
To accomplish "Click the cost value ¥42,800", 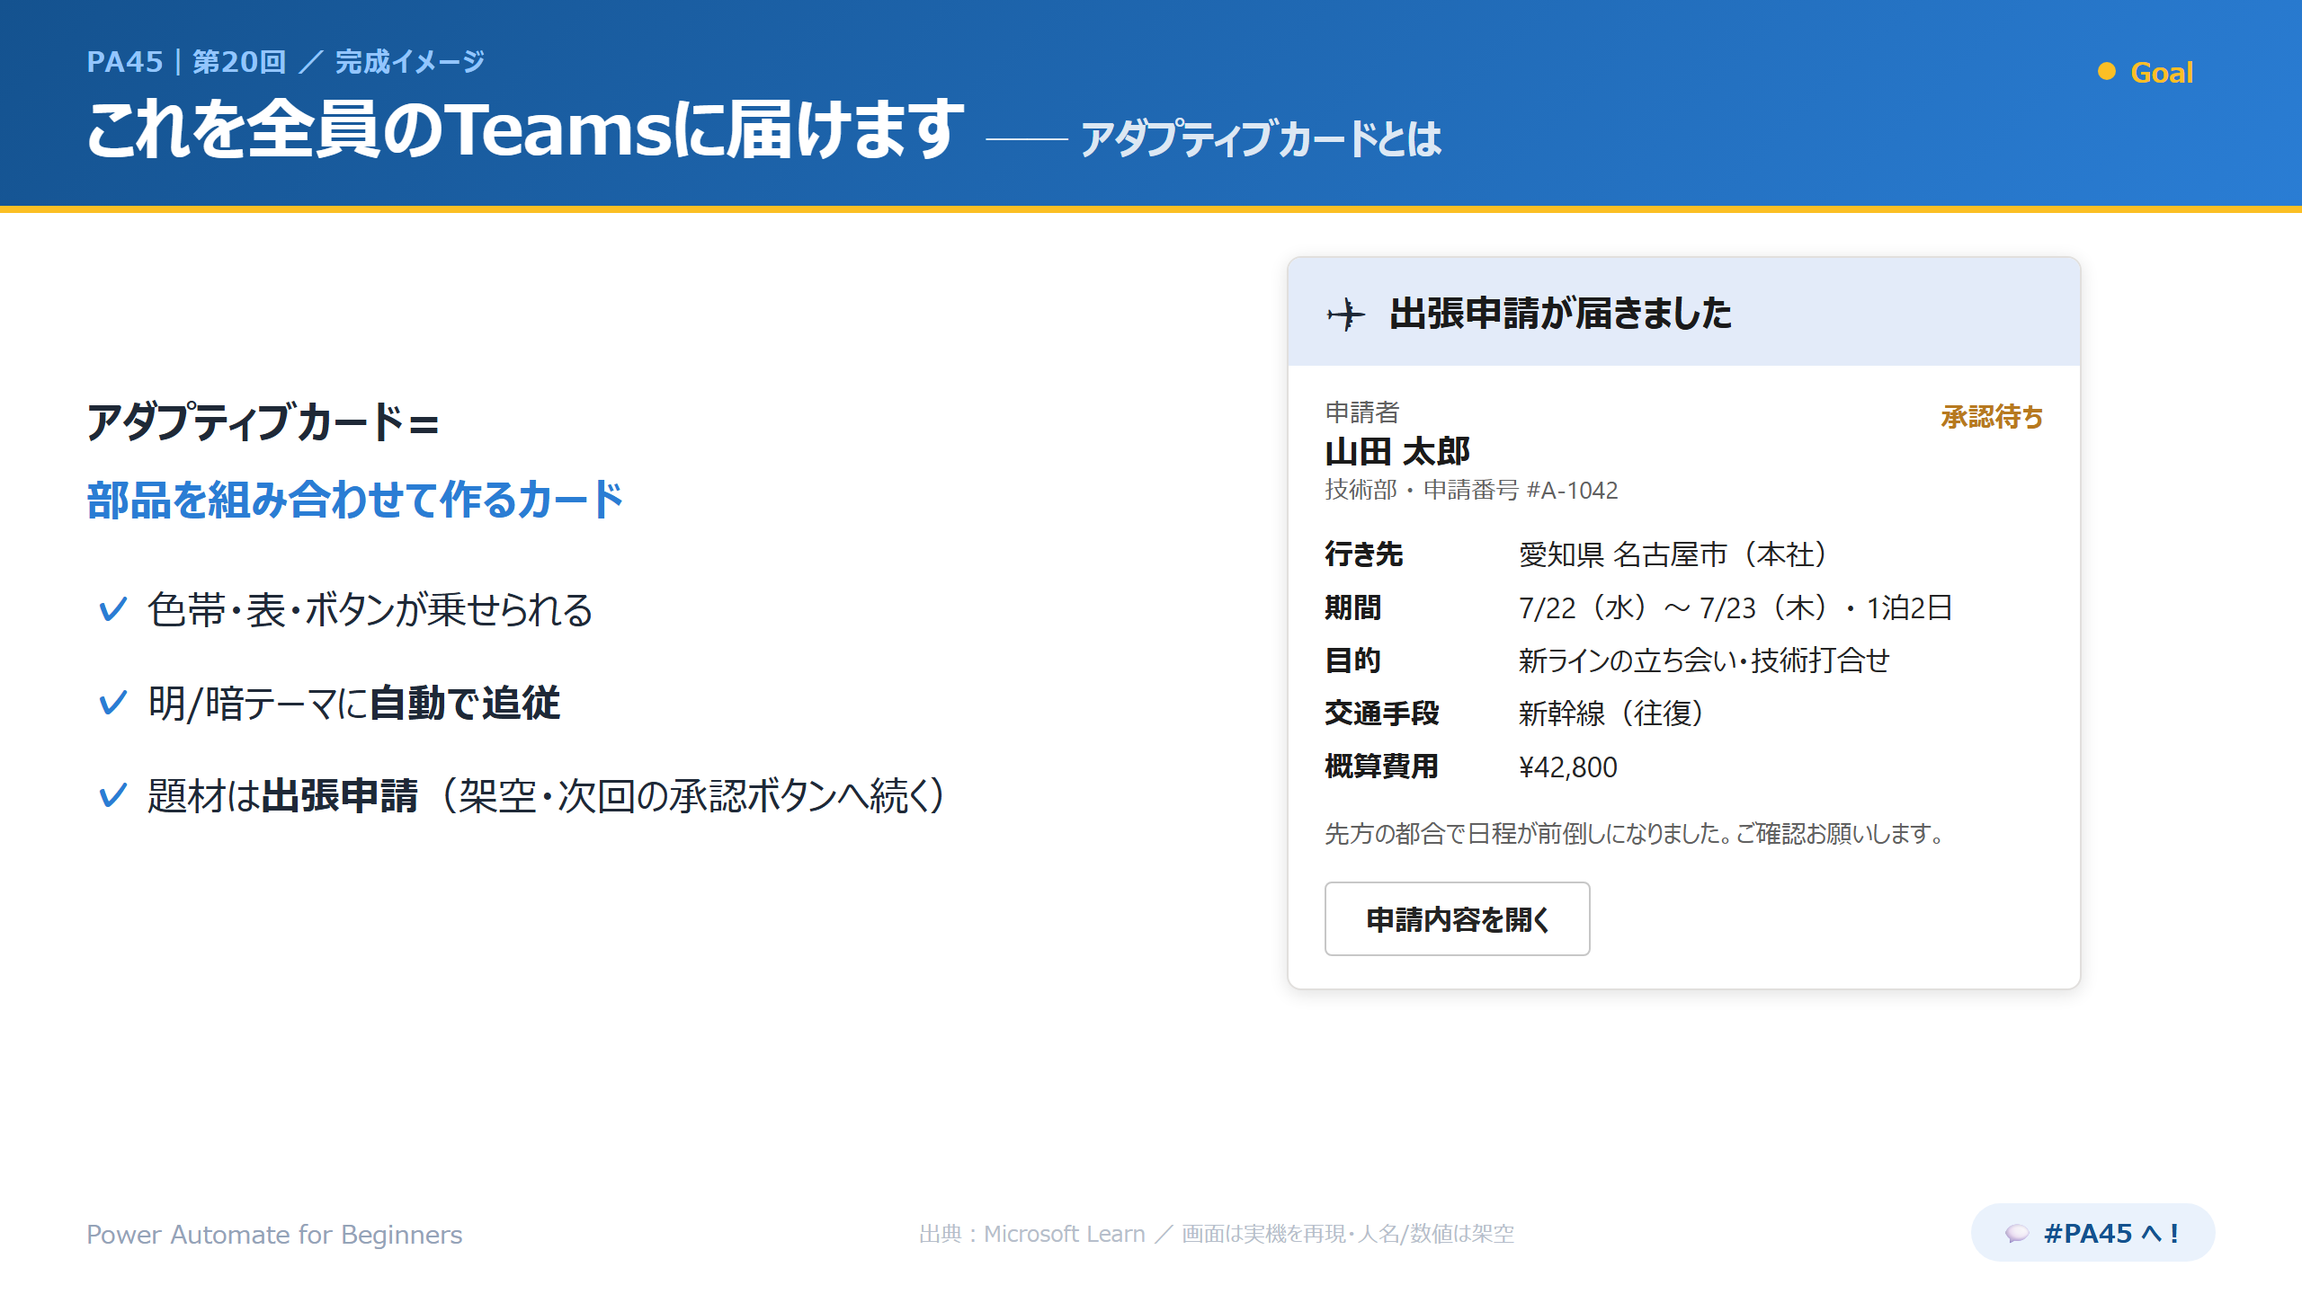I will coord(1567,767).
